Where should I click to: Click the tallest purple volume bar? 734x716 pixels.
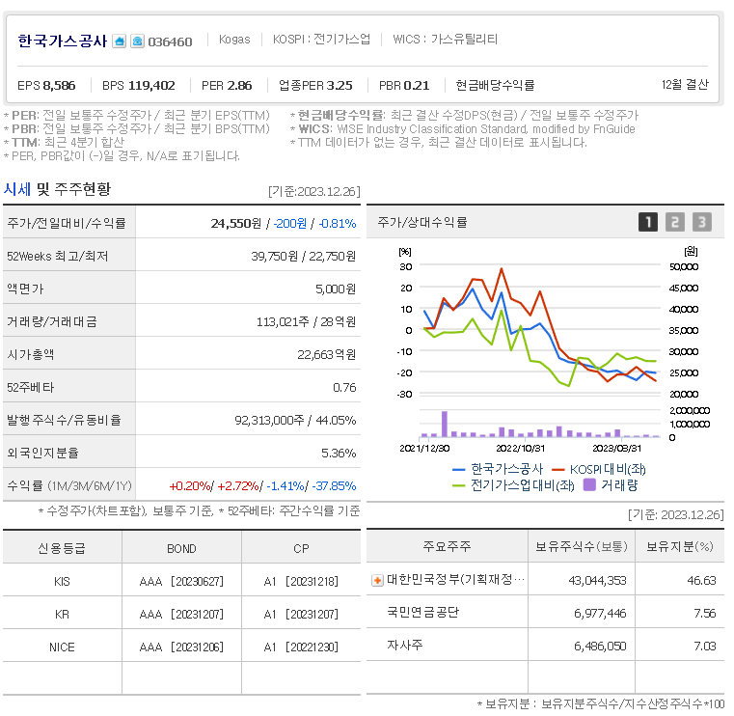tap(445, 425)
